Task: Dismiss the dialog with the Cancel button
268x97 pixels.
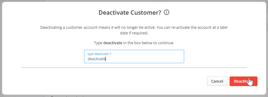Action: [x=217, y=81]
